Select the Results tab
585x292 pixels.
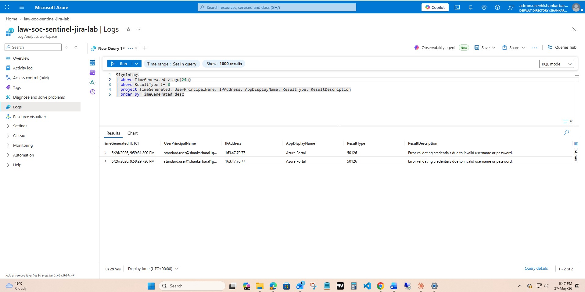tap(113, 133)
